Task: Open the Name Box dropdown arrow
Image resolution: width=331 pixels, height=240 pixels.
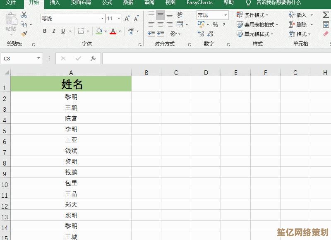Action: [x=39, y=58]
